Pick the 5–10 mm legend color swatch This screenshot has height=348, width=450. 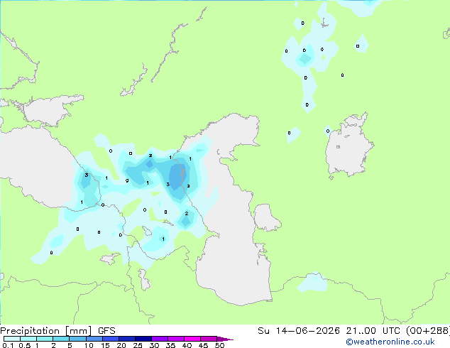[77, 339]
